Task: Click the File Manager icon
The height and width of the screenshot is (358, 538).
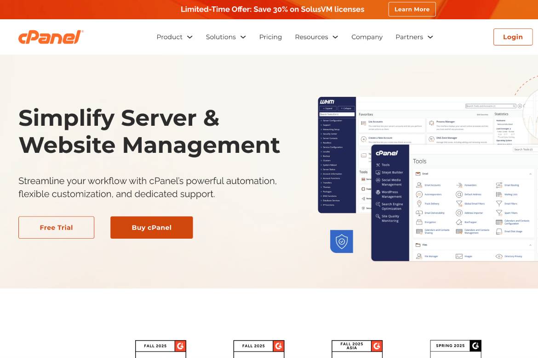Action: 419,256
